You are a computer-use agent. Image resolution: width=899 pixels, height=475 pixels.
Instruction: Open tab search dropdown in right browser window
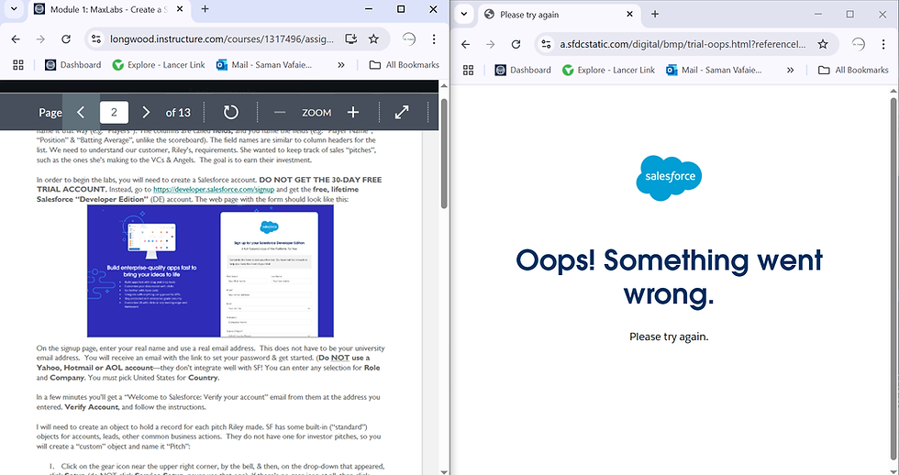464,15
